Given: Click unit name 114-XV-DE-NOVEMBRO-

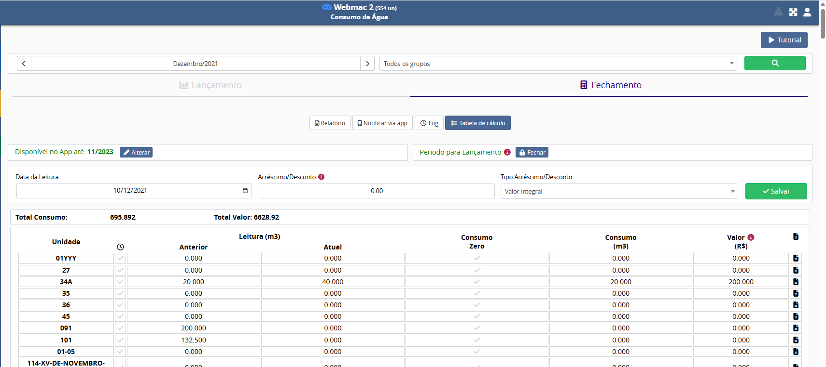Looking at the screenshot, I should (66, 363).
